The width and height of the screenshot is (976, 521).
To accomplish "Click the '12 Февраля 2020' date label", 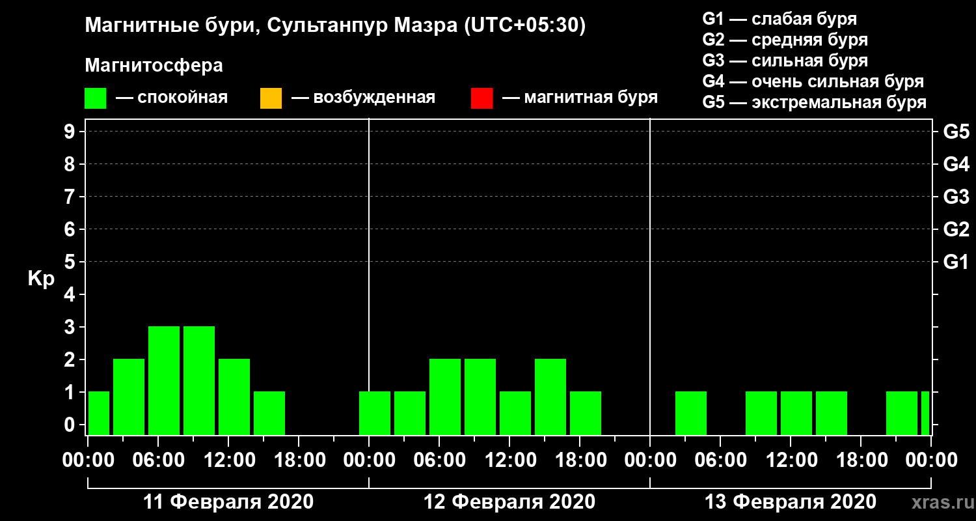I will tap(509, 502).
